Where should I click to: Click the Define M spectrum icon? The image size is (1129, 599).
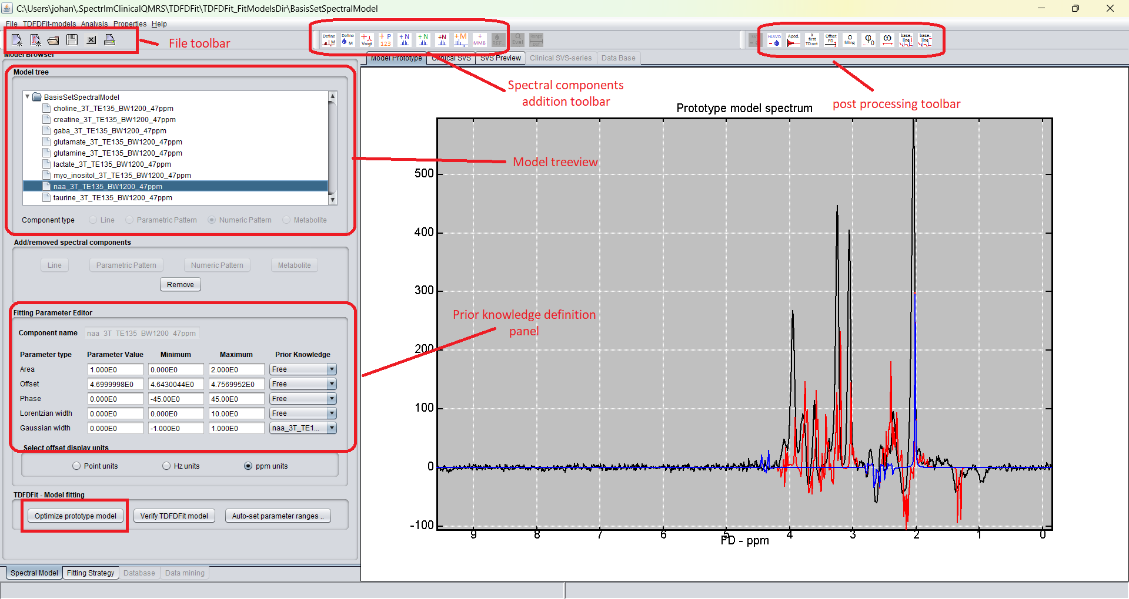point(329,40)
